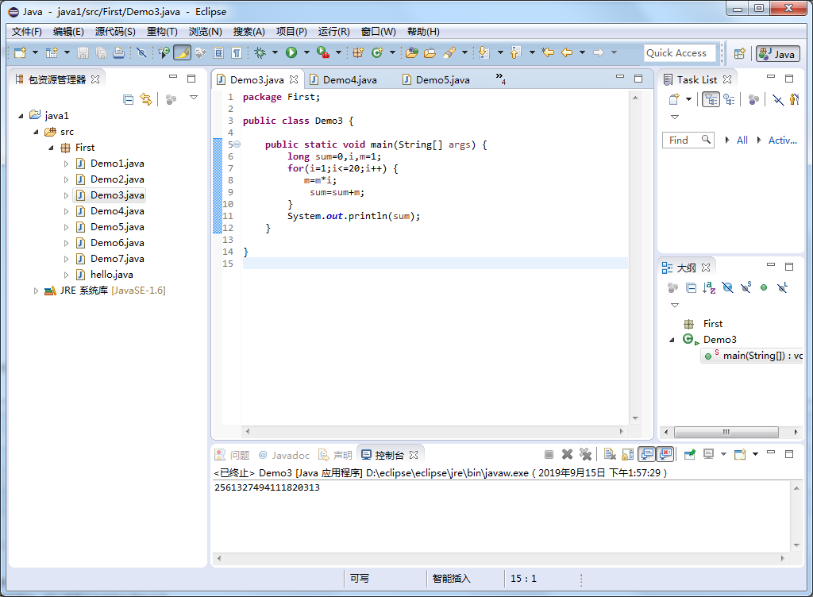Toggle Show Whitespace Characters pilcrow button
This screenshot has height=597, width=813.
tap(237, 52)
